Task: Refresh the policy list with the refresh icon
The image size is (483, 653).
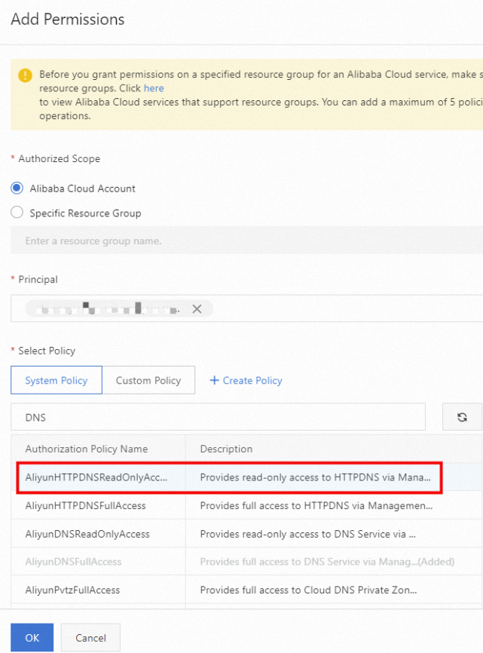Action: pos(462,417)
